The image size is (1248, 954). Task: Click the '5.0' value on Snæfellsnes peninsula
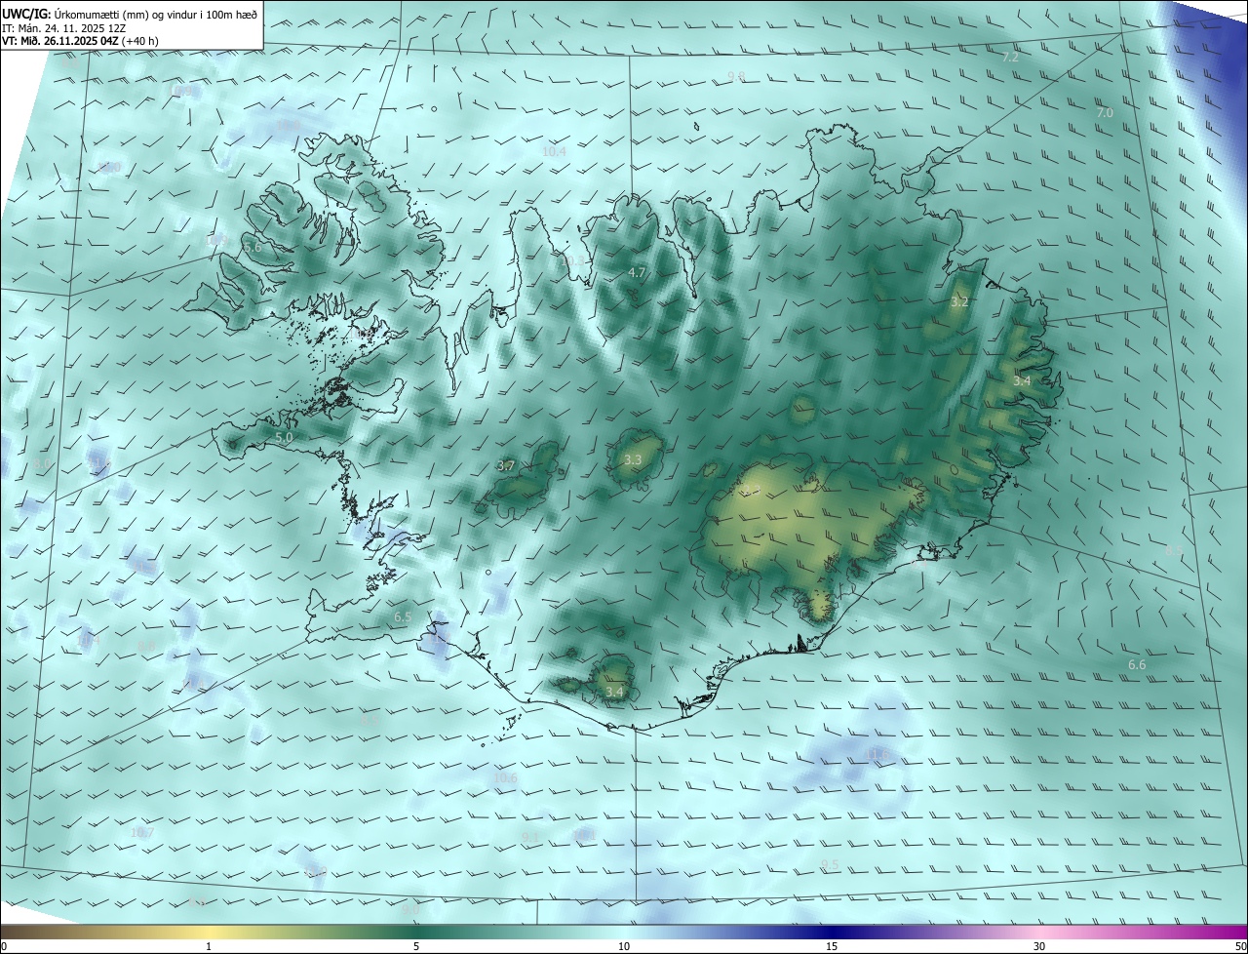(x=284, y=438)
